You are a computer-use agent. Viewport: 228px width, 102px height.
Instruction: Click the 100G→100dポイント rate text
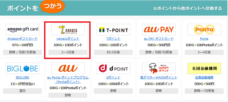pos(113,84)
